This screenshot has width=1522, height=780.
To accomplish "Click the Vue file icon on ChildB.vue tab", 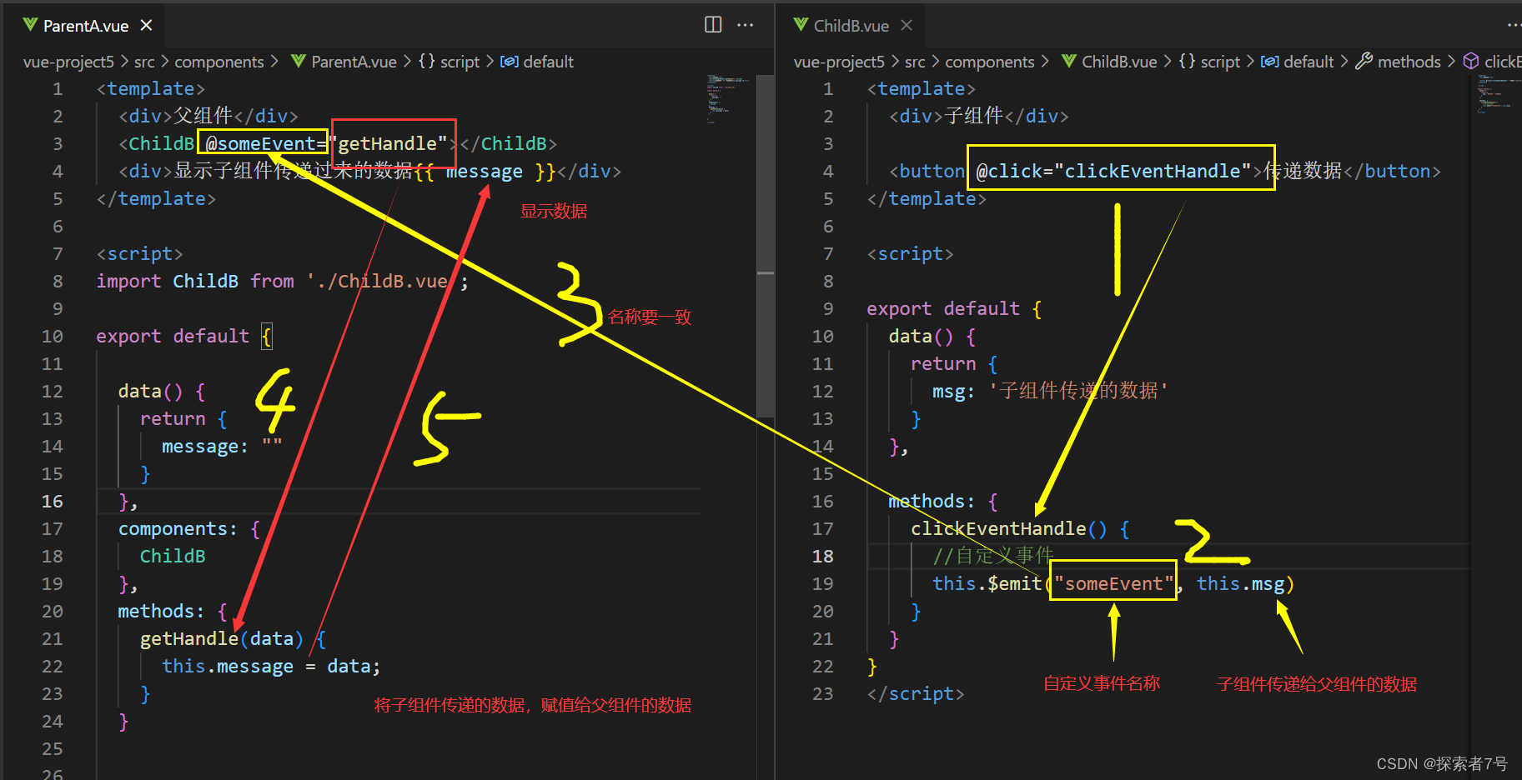I will click(801, 25).
